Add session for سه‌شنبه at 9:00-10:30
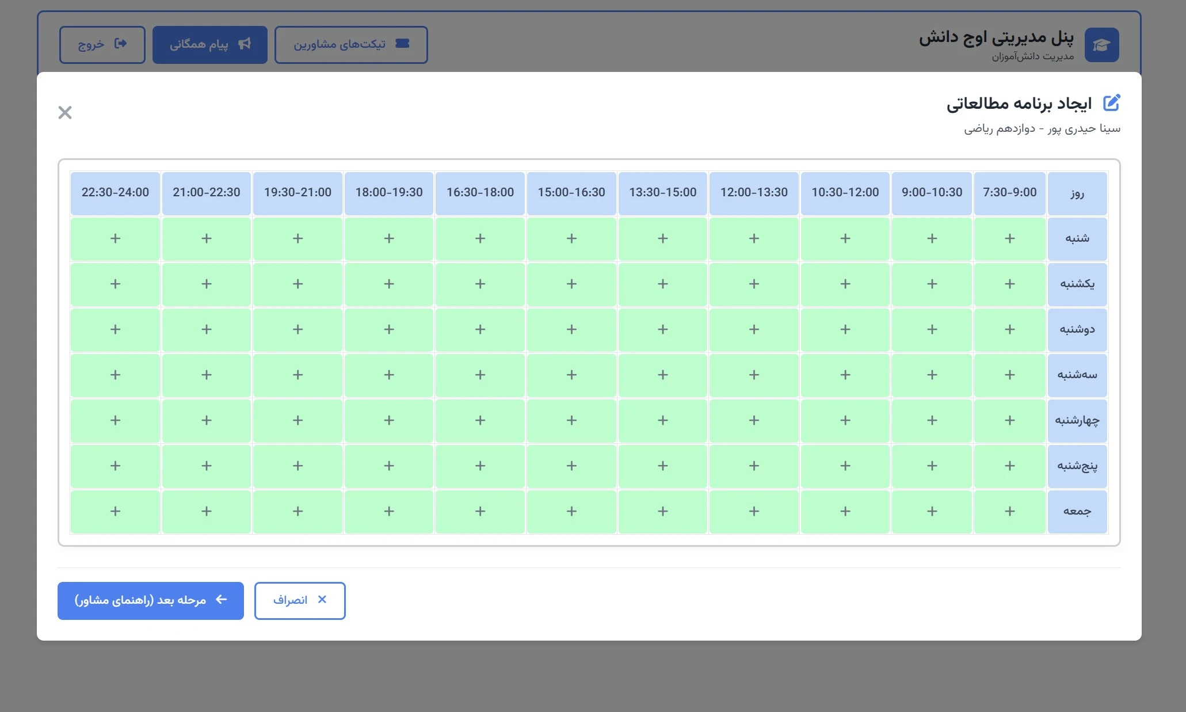This screenshot has width=1186, height=712. (932, 375)
